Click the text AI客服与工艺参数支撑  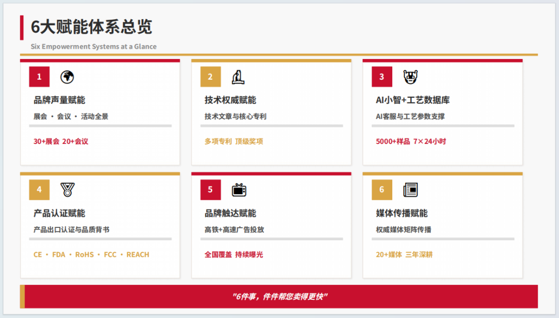coord(410,117)
